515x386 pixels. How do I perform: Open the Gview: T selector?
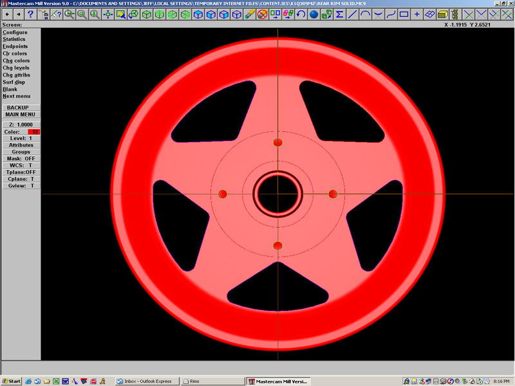[x=21, y=186]
